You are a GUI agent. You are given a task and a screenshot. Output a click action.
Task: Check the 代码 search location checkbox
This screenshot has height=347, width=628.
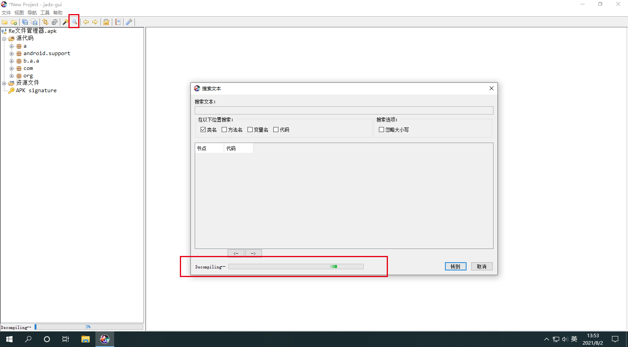pos(276,130)
